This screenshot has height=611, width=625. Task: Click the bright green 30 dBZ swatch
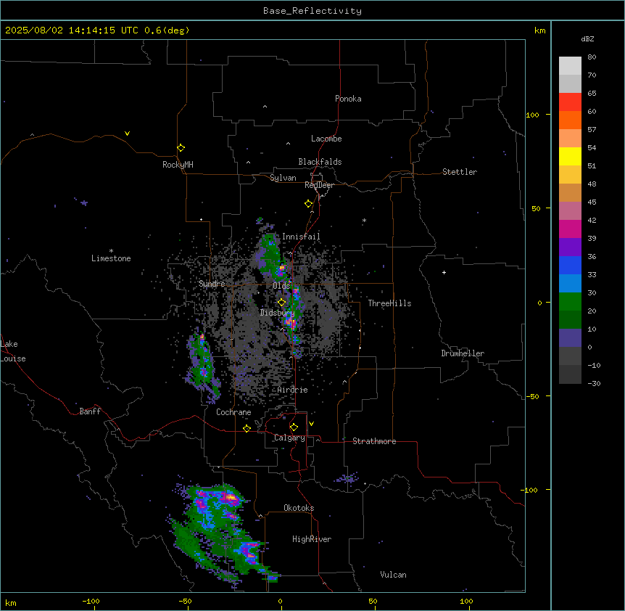pos(570,302)
